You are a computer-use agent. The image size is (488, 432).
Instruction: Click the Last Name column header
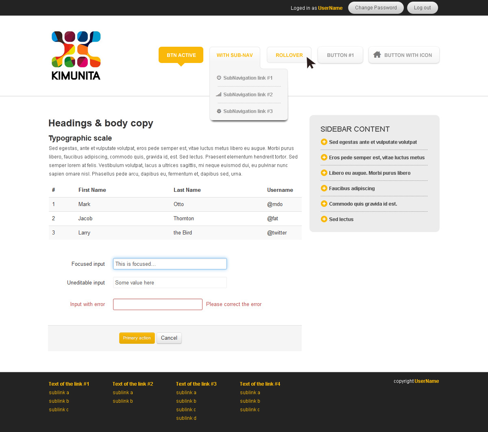coord(187,190)
